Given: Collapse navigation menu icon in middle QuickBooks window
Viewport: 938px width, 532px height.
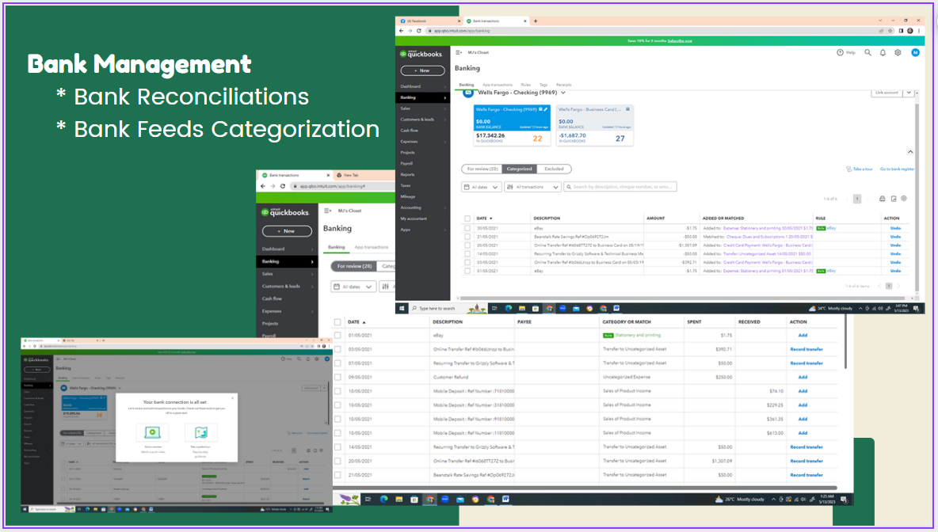Looking at the screenshot, I should [x=327, y=211].
